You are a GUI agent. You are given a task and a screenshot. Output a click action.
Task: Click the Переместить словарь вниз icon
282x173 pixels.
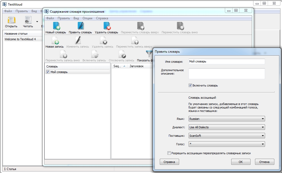180,26
